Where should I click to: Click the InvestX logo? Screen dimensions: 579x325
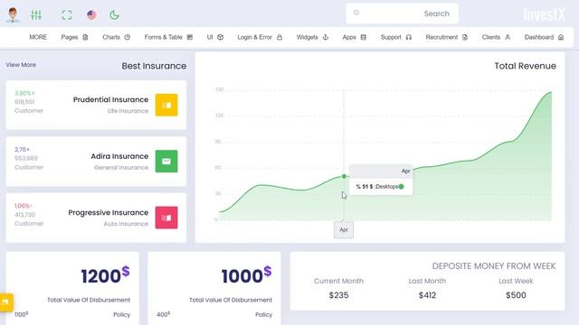click(545, 14)
